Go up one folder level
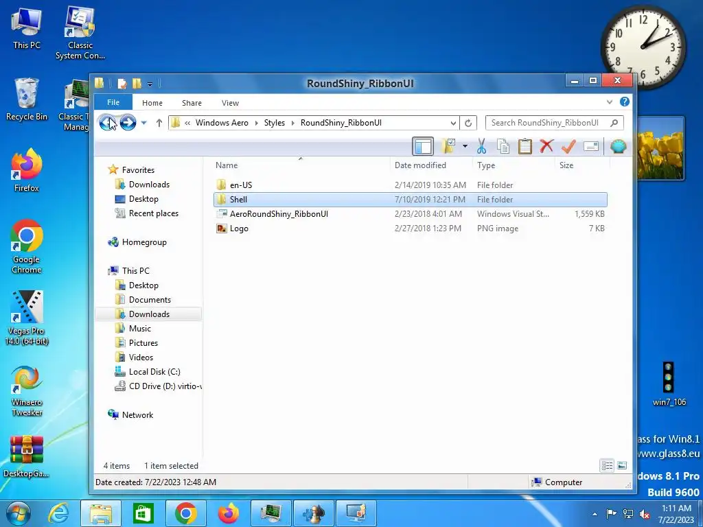The width and height of the screenshot is (703, 527). (159, 123)
